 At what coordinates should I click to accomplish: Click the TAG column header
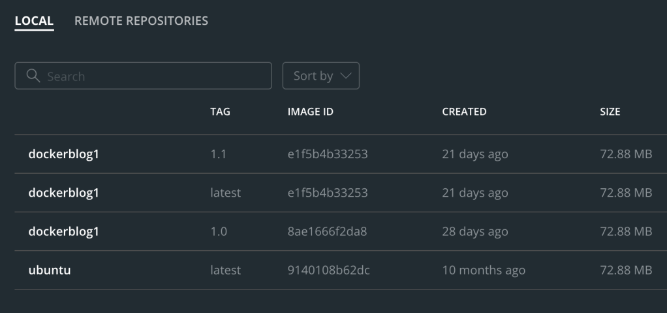click(x=220, y=112)
